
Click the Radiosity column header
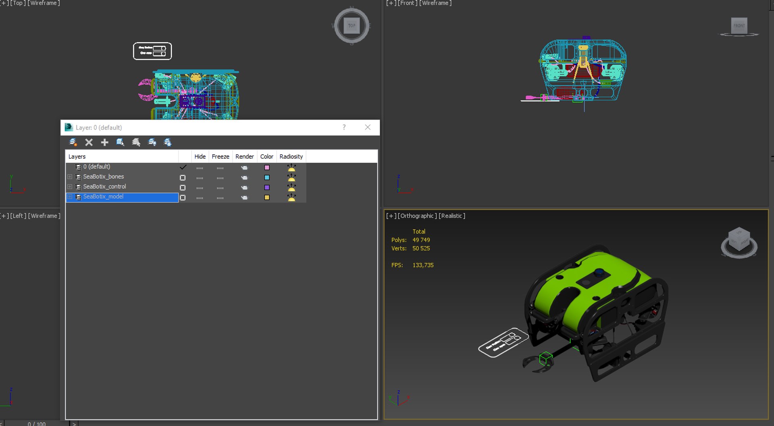291,157
